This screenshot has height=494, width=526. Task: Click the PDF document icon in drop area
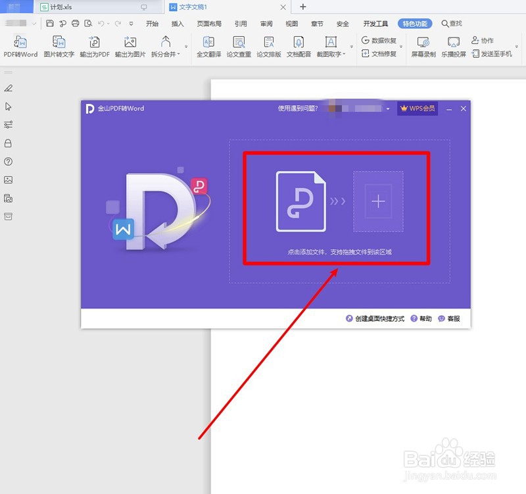301,201
